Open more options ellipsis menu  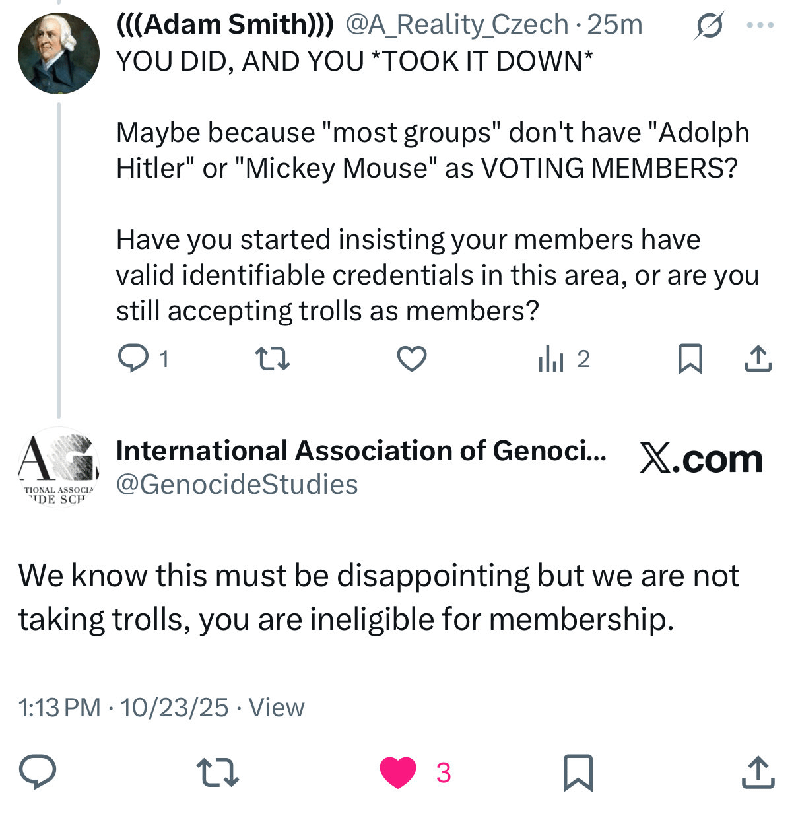point(760,26)
